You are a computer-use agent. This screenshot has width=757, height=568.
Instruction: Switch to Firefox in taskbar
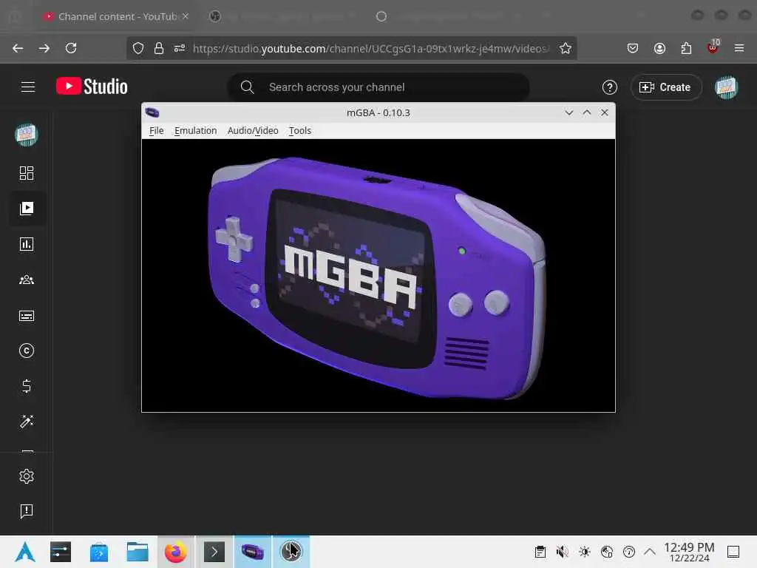click(x=176, y=552)
